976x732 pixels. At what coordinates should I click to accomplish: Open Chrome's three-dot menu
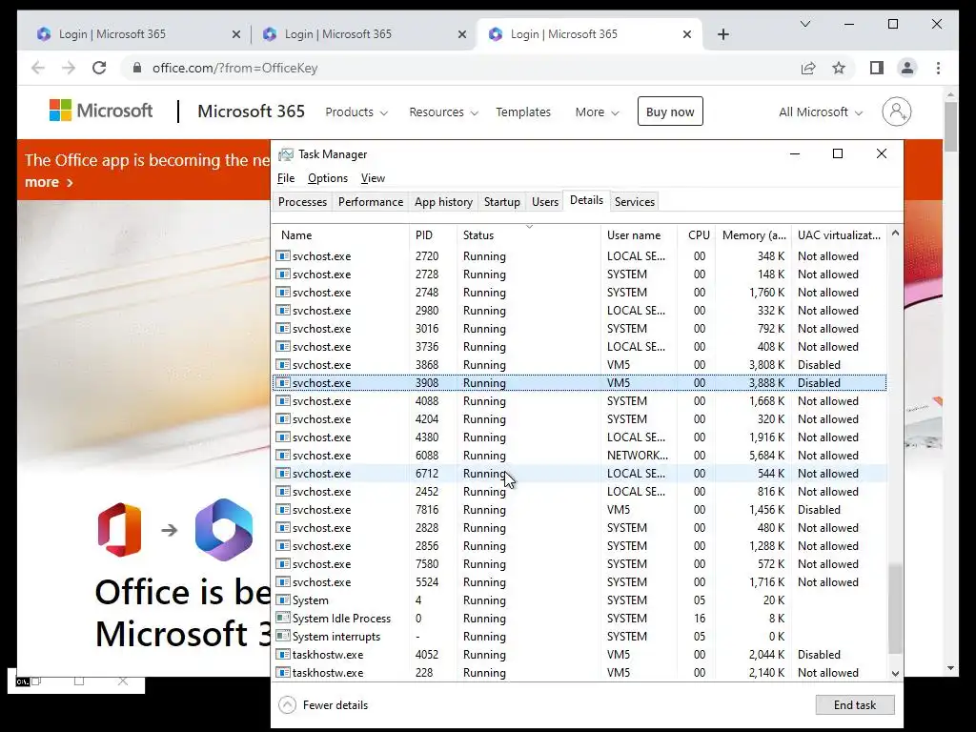click(938, 68)
